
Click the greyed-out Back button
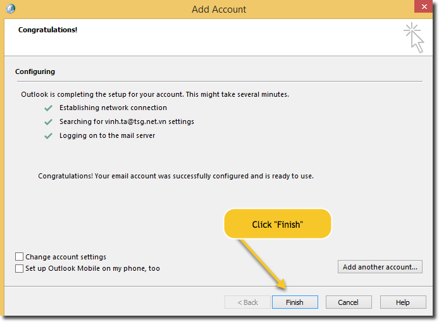247,302
